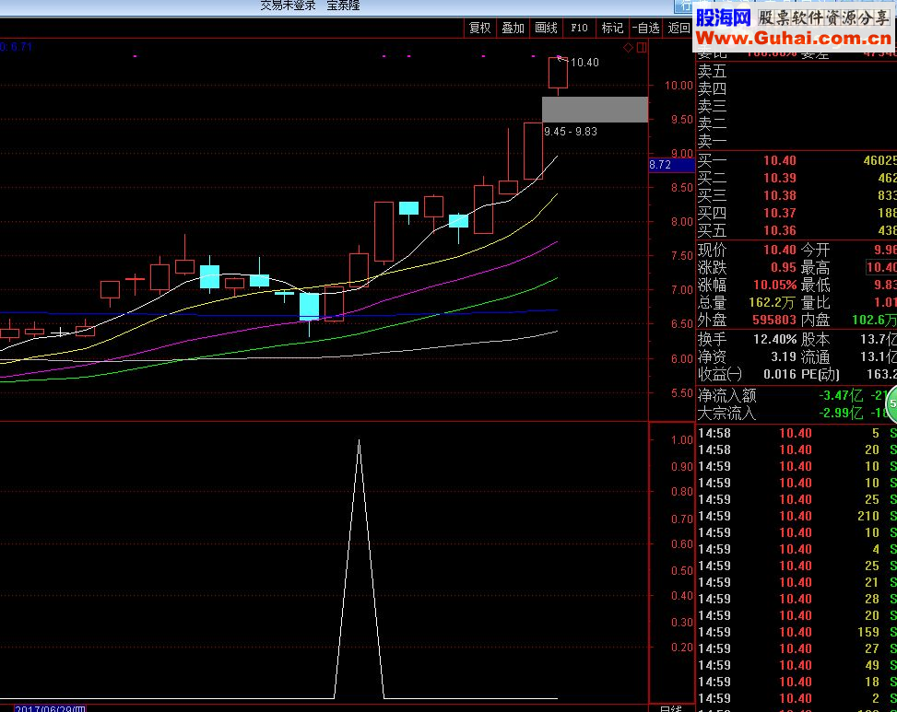Click 交易未登录 in title bar
The height and width of the screenshot is (712, 897).
288,6
